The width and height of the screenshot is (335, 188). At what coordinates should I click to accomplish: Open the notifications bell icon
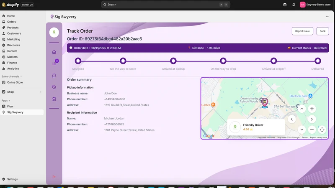[x=294, y=5]
